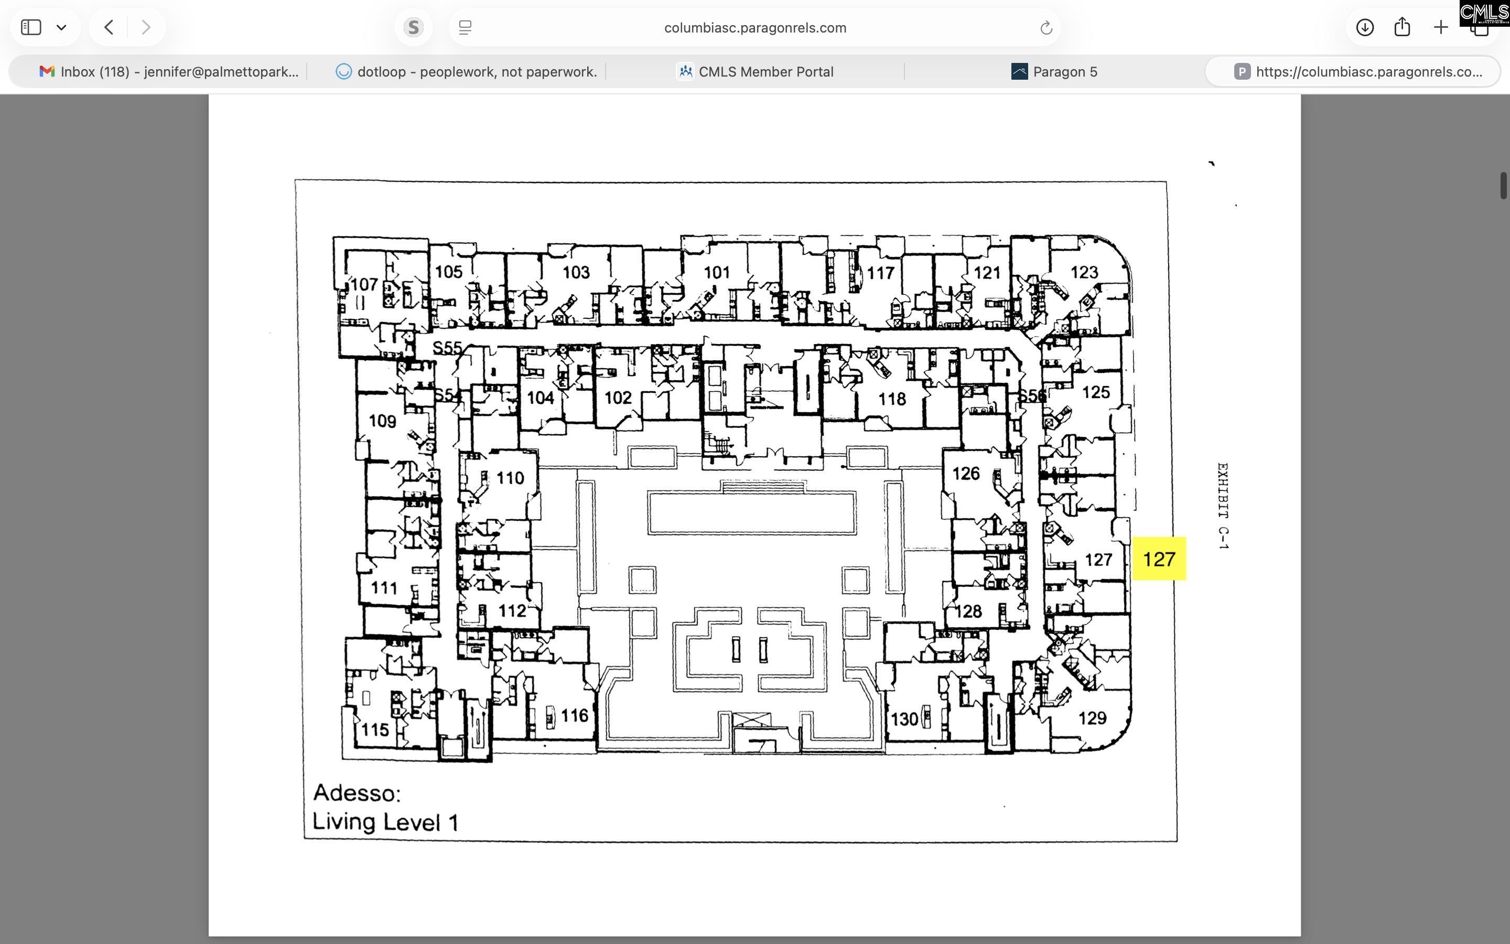Switch to the Gmail Inbox tab
Screen dimensions: 1510x944
coord(168,72)
